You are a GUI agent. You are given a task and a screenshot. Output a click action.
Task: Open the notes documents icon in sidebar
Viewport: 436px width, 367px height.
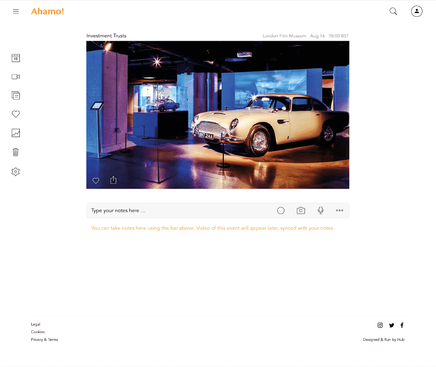[16, 95]
